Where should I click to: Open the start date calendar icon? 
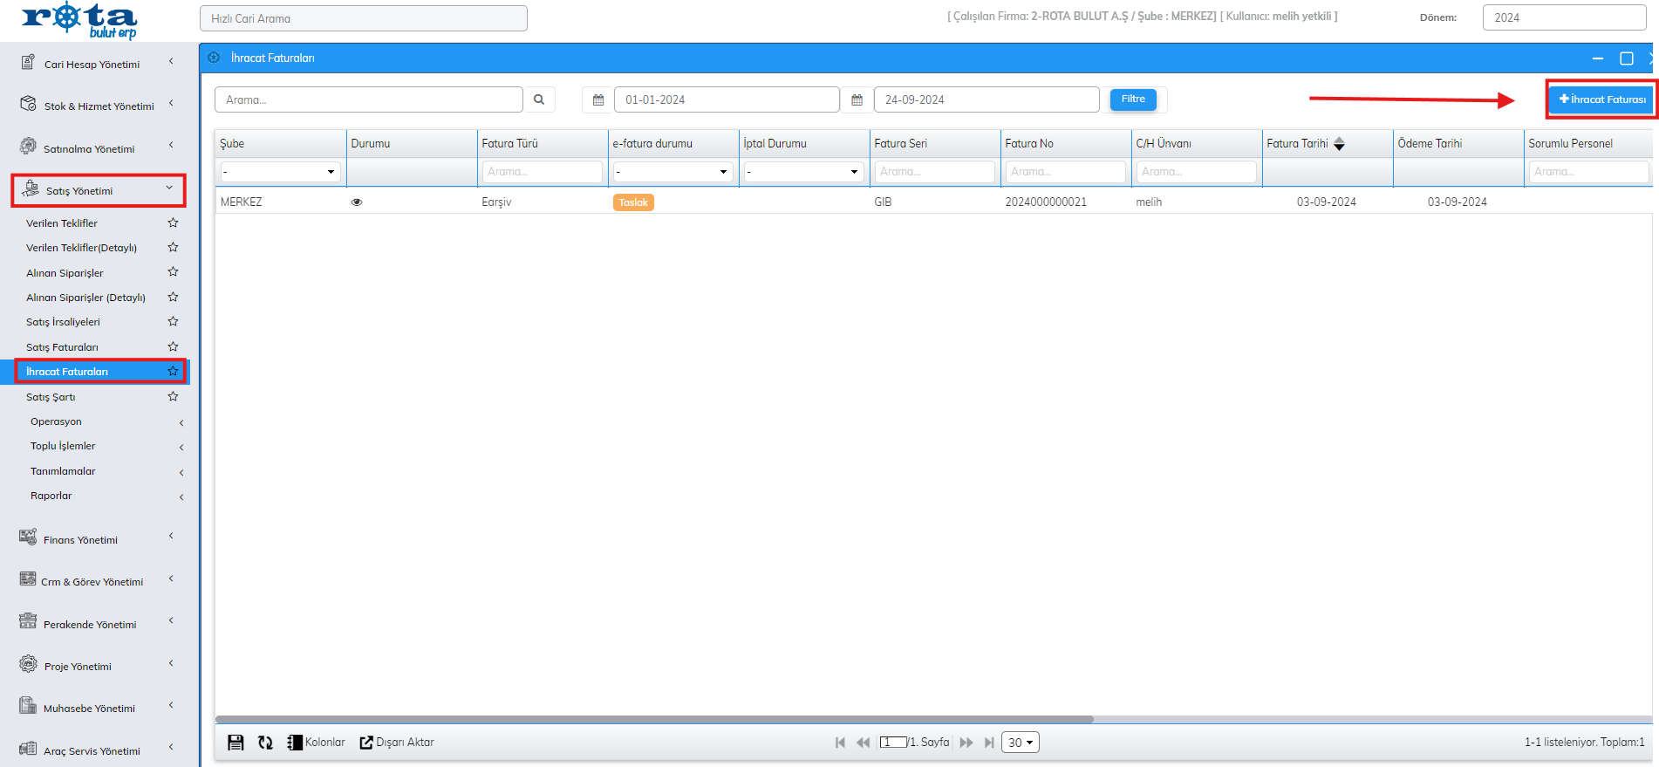pyautogui.click(x=598, y=100)
